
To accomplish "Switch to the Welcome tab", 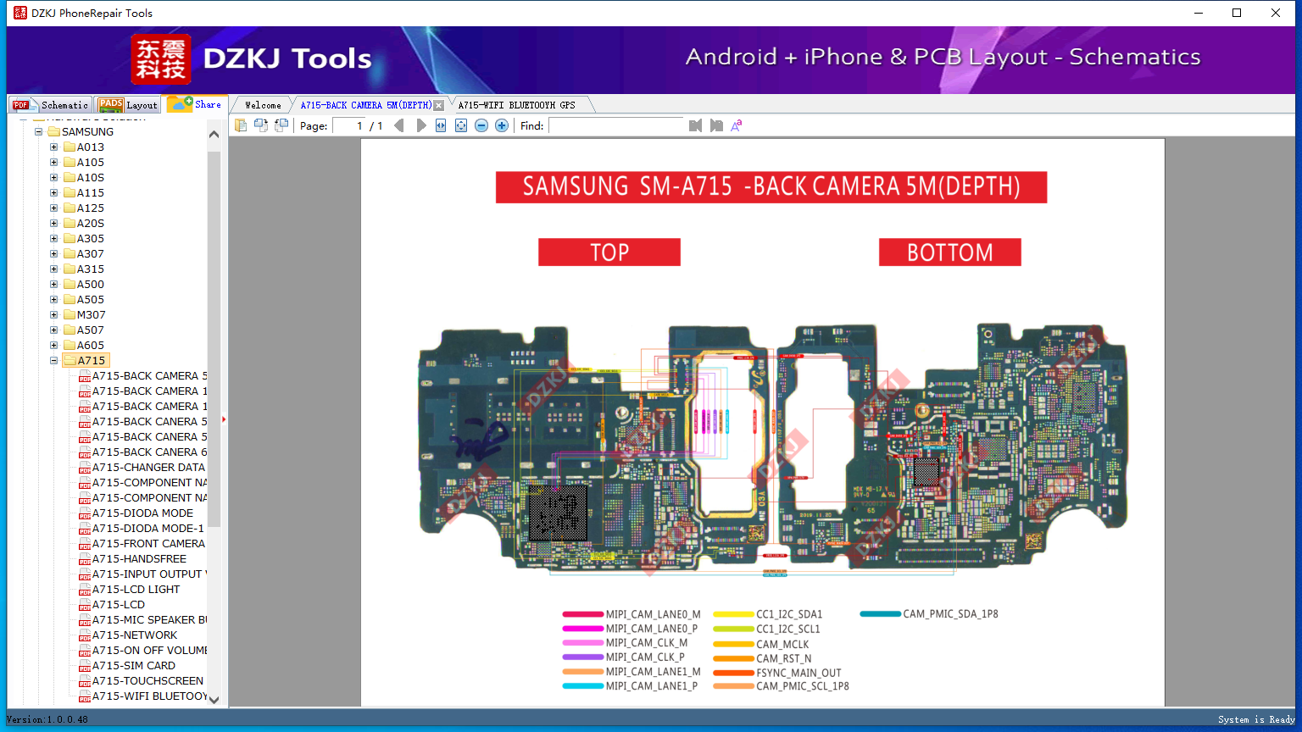I will pos(263,105).
